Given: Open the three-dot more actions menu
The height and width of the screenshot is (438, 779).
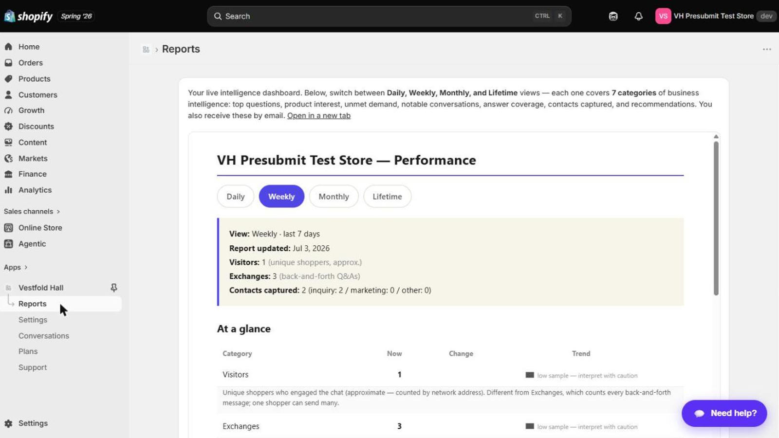Looking at the screenshot, I should tap(767, 49).
